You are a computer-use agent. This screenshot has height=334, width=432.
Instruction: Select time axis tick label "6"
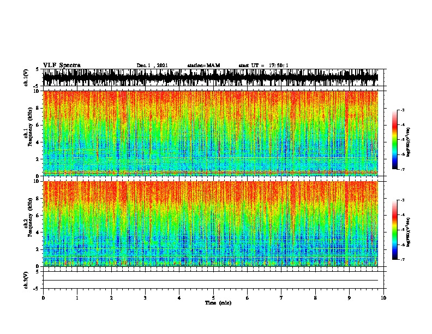coord(248,298)
